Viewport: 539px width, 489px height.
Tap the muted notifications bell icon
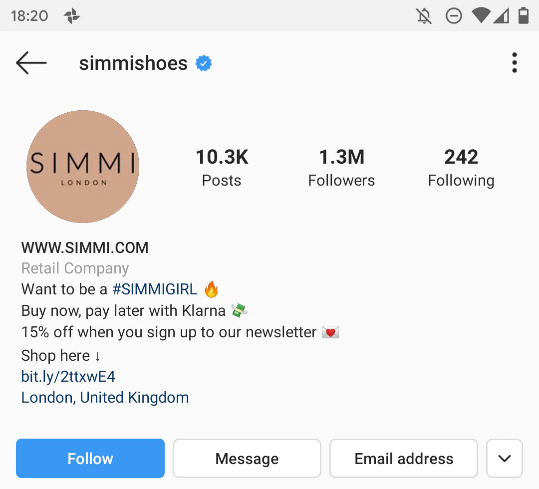coord(424,16)
